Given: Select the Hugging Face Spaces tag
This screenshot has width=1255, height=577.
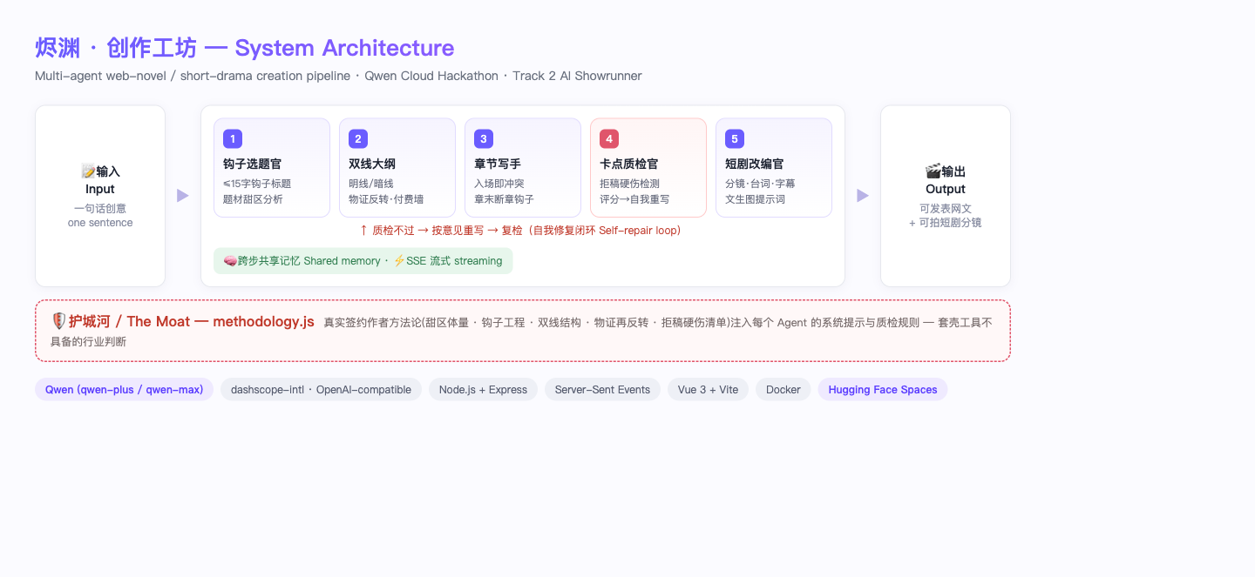Looking at the screenshot, I should click(882, 390).
